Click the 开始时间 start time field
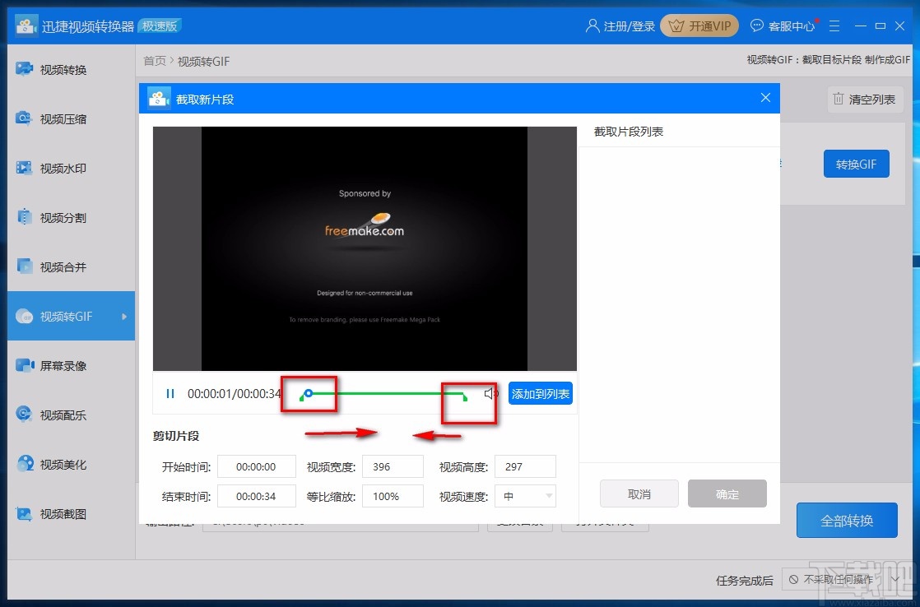This screenshot has height=607, width=920. 256,466
